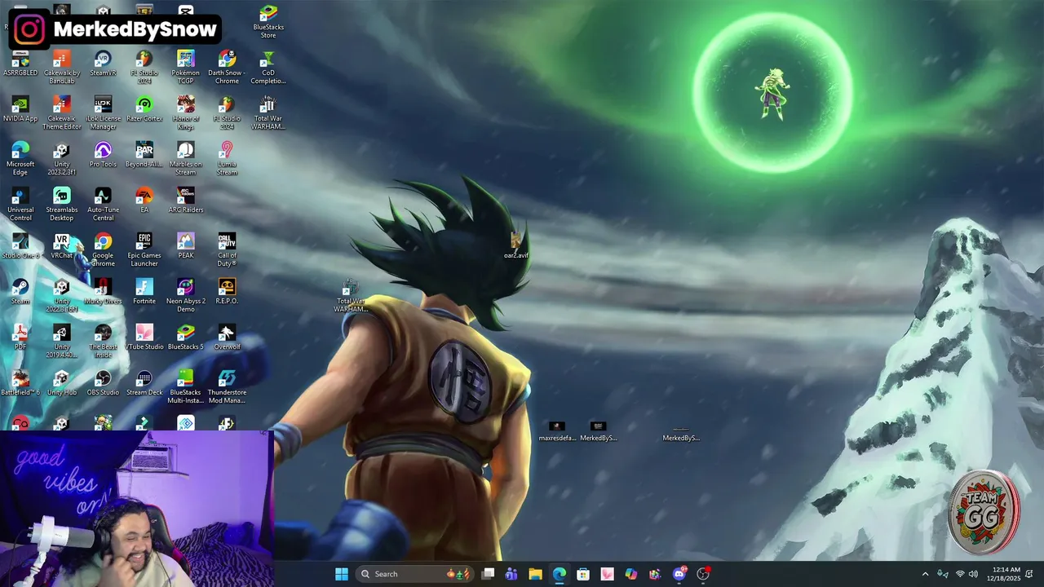Image resolution: width=1044 pixels, height=587 pixels.
Task: Launch Pro Tools from the desktop
Action: (x=103, y=156)
